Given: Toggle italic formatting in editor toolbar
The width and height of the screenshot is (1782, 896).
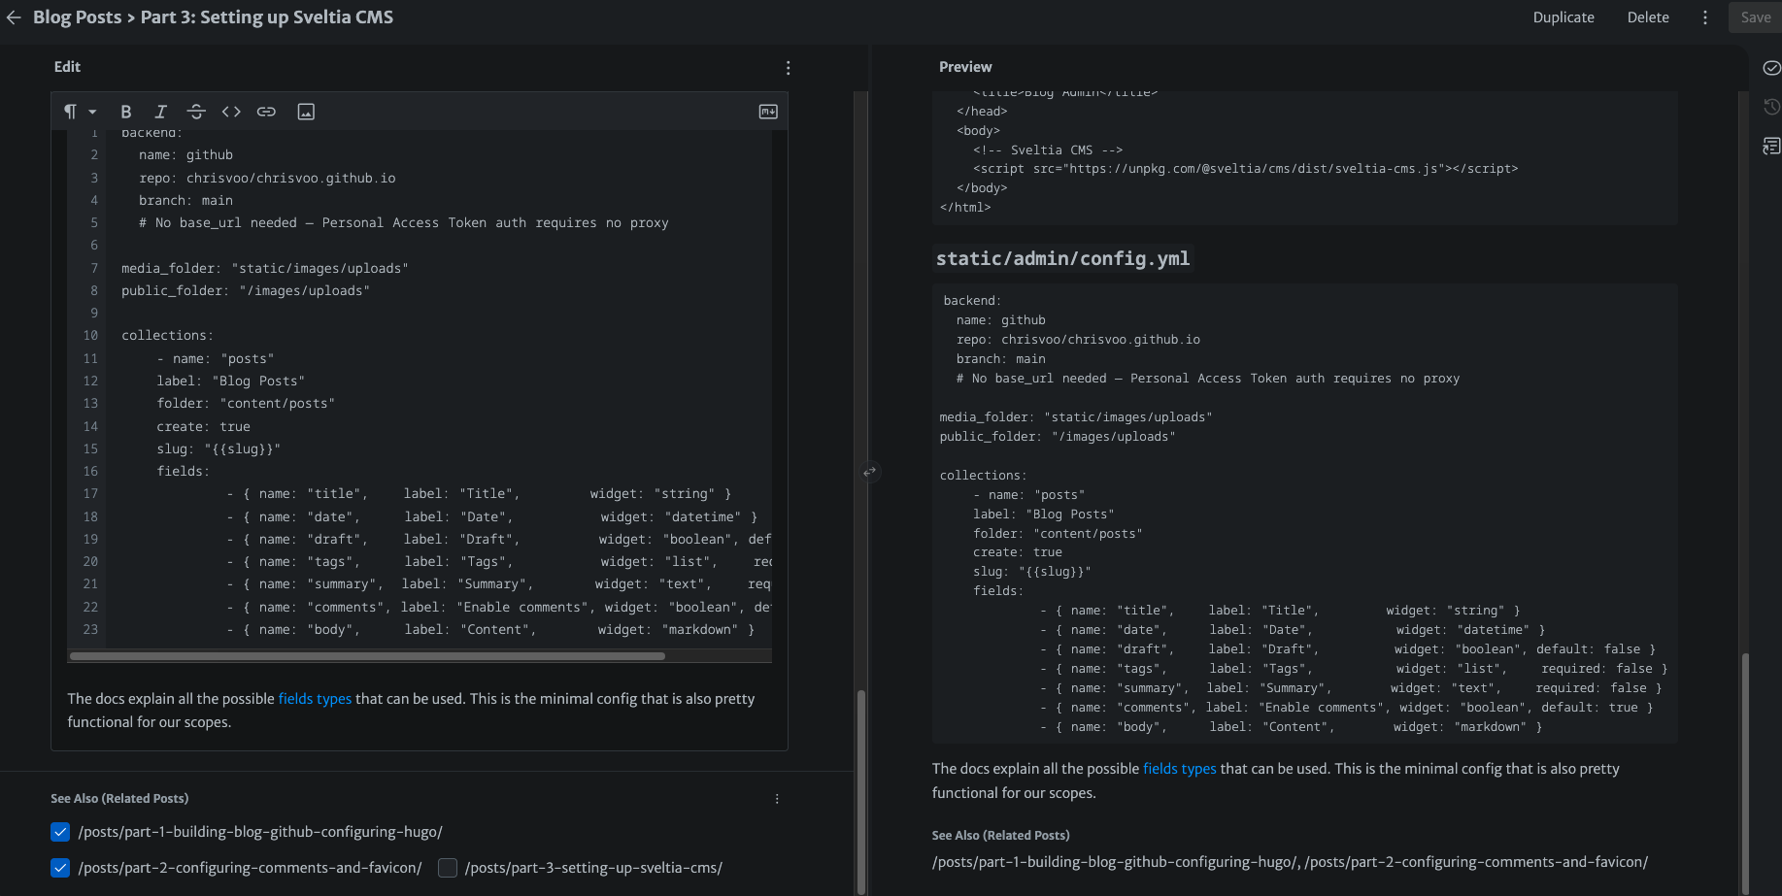Looking at the screenshot, I should pyautogui.click(x=160, y=112).
